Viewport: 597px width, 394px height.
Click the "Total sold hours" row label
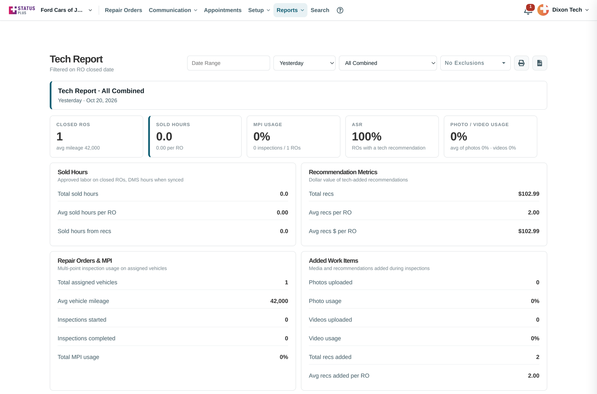[78, 194]
